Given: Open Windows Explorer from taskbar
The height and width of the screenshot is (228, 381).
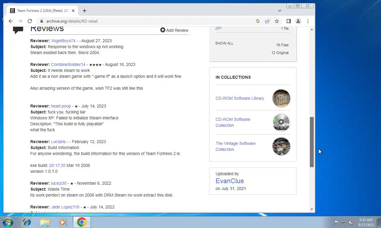Looking at the screenshot, I should [45, 222].
